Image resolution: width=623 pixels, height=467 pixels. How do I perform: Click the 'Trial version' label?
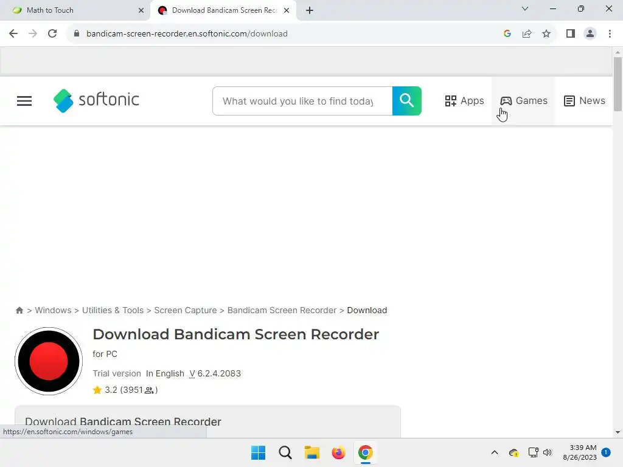point(117,374)
